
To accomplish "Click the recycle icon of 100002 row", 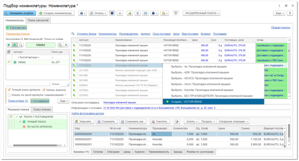I will (15, 62).
